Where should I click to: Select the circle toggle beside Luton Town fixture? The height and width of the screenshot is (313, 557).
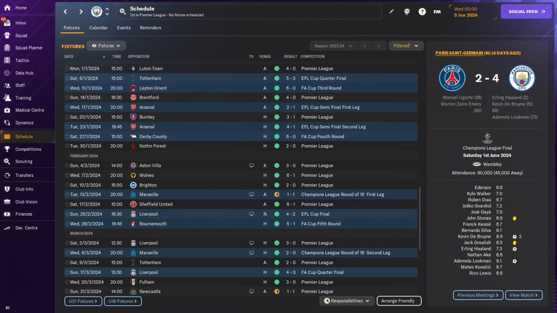67,69
